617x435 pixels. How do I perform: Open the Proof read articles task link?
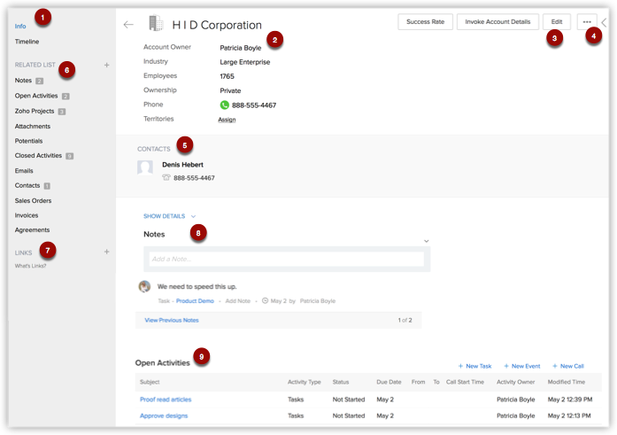tap(166, 400)
